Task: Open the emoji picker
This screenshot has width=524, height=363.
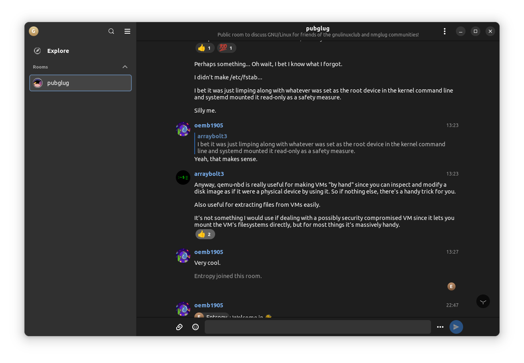Action: [x=195, y=327]
